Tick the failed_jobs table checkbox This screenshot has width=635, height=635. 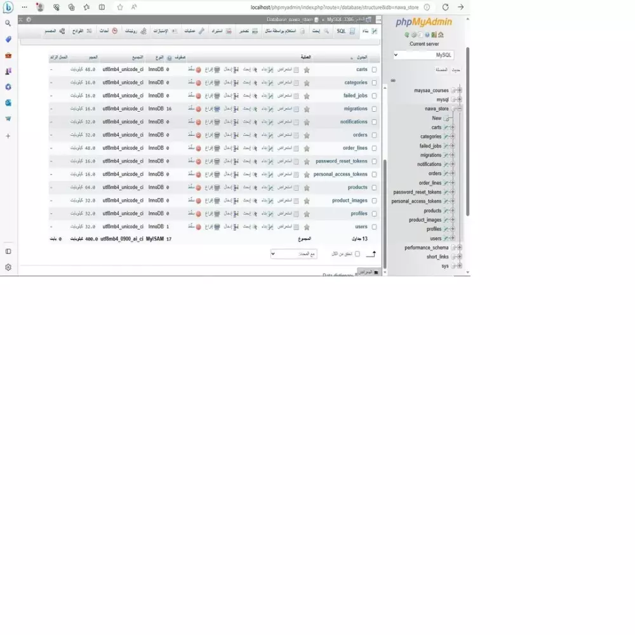[x=374, y=96]
